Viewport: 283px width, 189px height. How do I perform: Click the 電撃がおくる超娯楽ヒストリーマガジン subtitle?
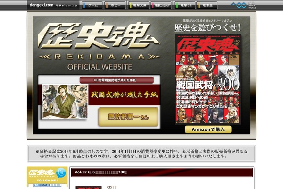tap(208, 21)
